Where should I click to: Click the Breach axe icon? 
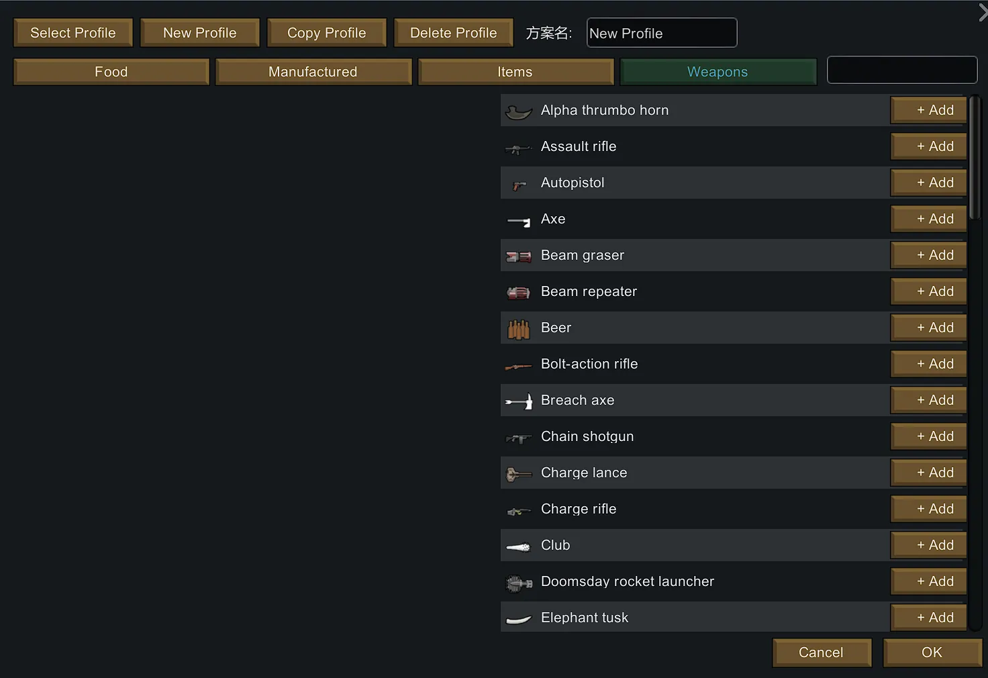tap(518, 401)
